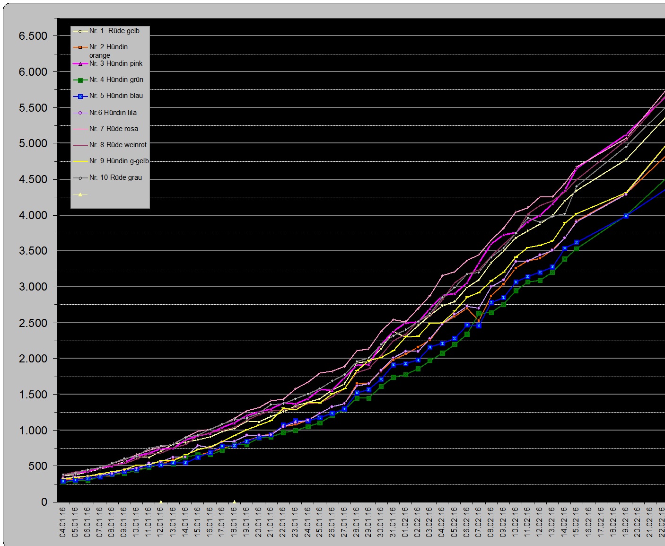Click the unlabeled yellow triangle legend marker
Image resolution: width=665 pixels, height=546 pixels.
coord(80,194)
